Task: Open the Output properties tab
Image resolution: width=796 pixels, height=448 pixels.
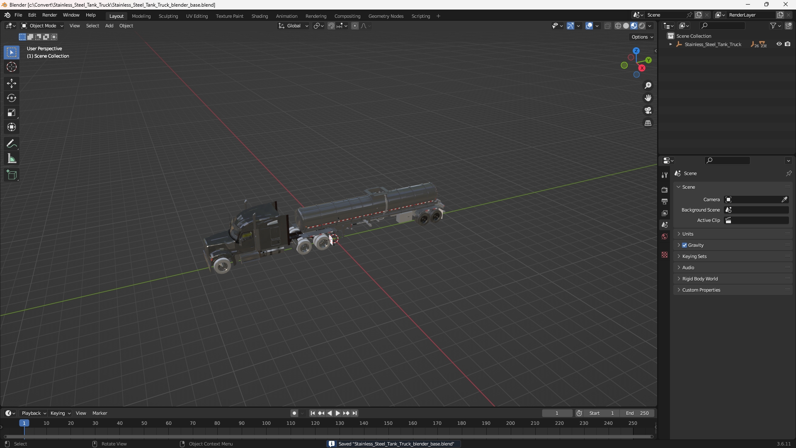Action: tap(665, 201)
